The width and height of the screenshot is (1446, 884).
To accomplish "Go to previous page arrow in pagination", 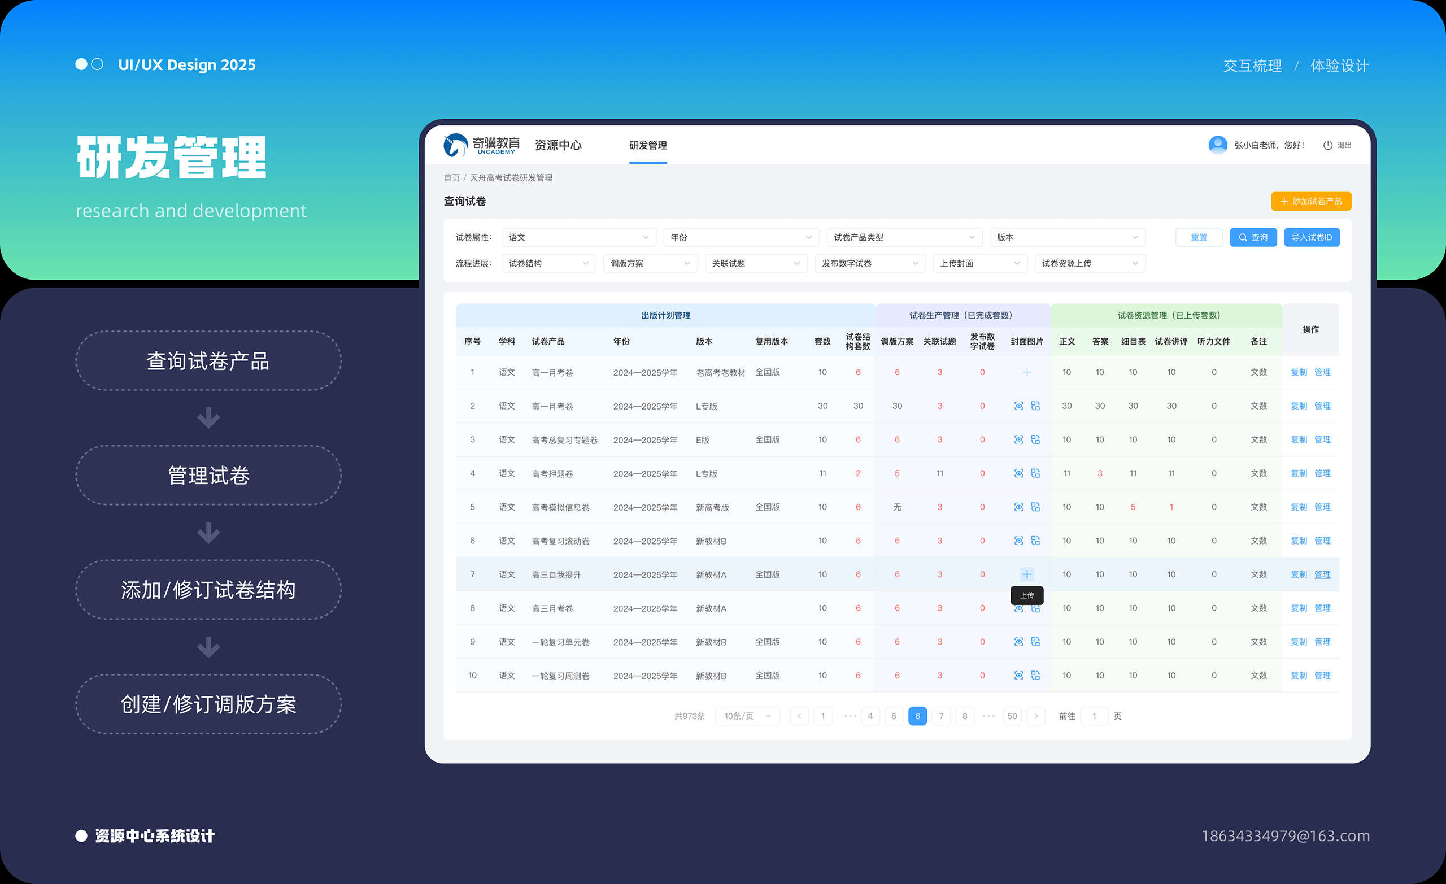I will click(799, 716).
